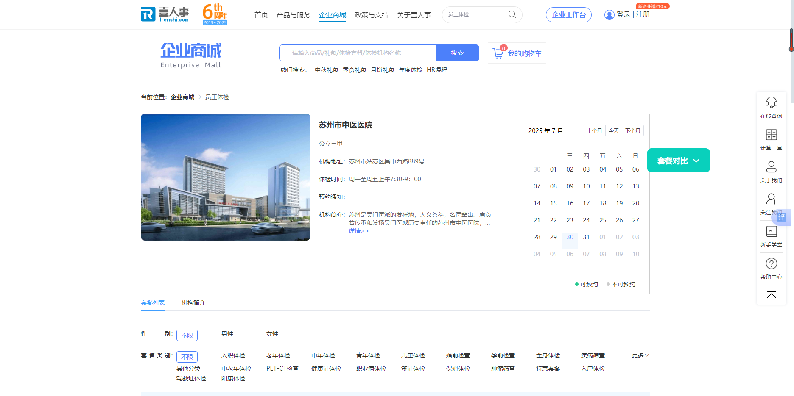Open 产品与服务 navigation menu

[x=293, y=15]
